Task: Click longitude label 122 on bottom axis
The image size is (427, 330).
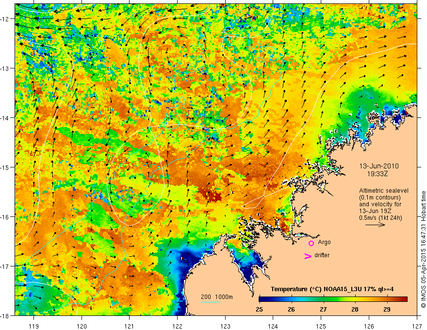Action: point(177,326)
